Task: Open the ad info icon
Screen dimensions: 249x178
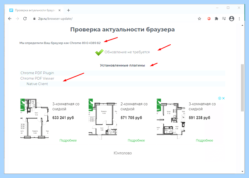Action: 220,98
